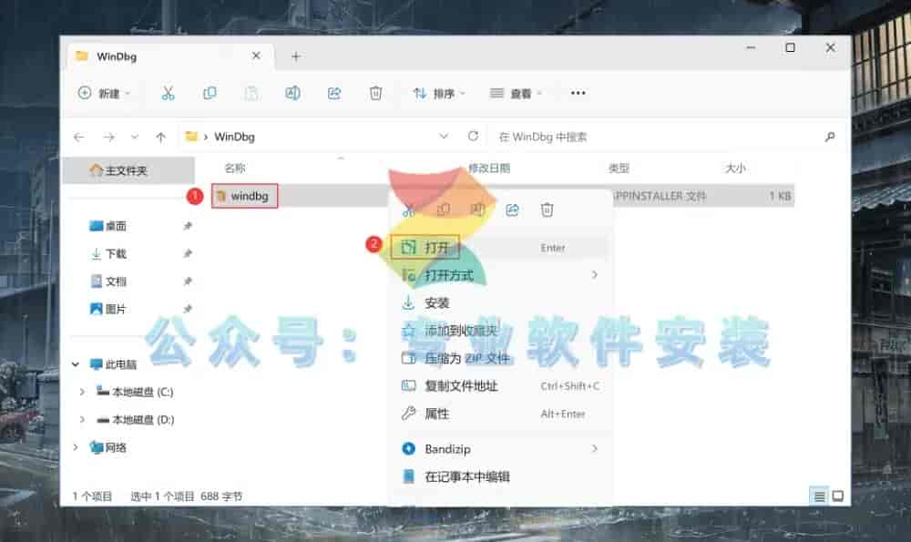Click the Delete icon in the context menu
Screen dimensions: 911x542
547,210
